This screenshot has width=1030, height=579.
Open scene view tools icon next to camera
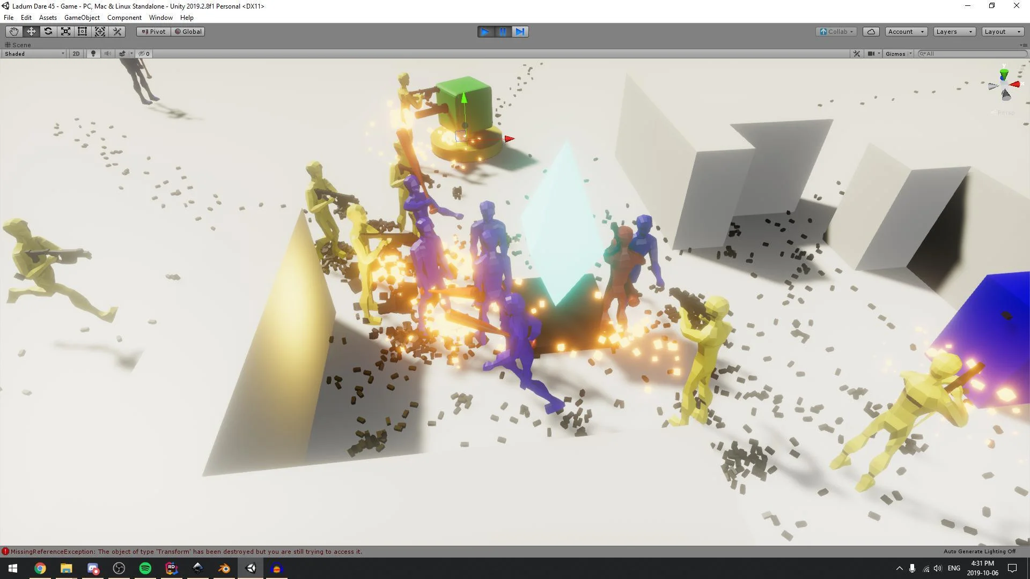point(857,54)
